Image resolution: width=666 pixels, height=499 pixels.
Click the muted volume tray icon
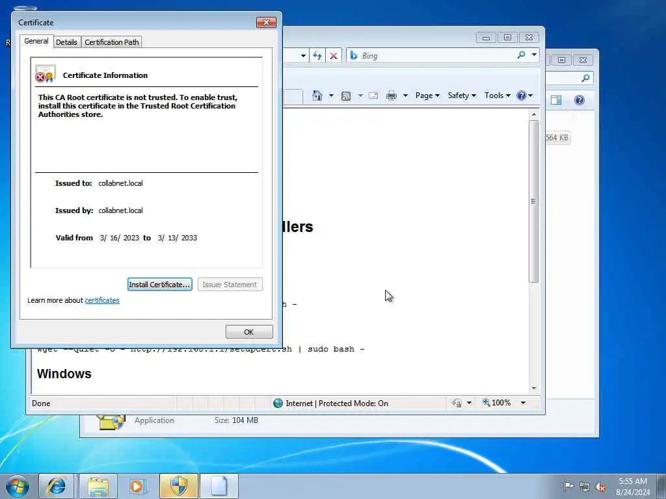(600, 487)
